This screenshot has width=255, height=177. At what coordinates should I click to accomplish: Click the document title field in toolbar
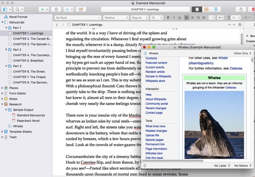(x=145, y=10)
